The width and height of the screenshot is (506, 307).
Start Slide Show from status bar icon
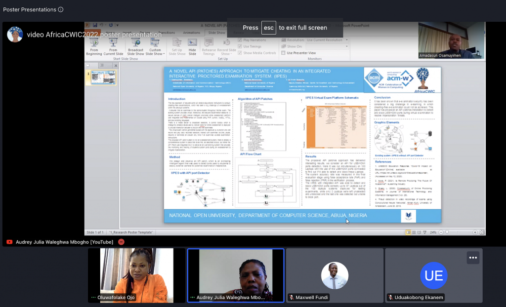pos(425,232)
